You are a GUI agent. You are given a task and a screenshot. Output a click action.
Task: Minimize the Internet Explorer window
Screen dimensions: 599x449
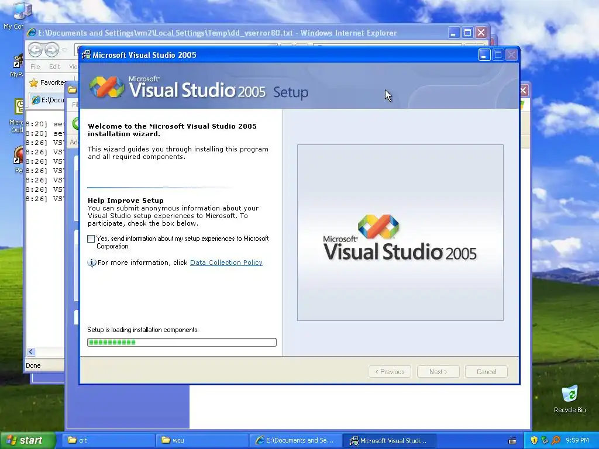(x=453, y=33)
